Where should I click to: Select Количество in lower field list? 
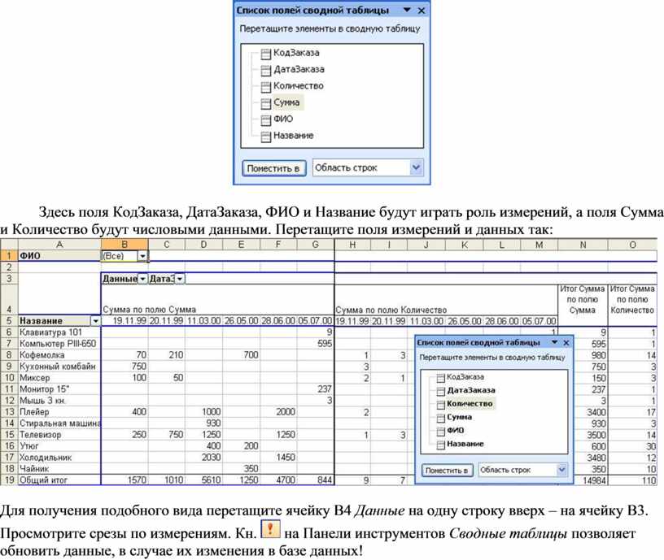(x=470, y=404)
